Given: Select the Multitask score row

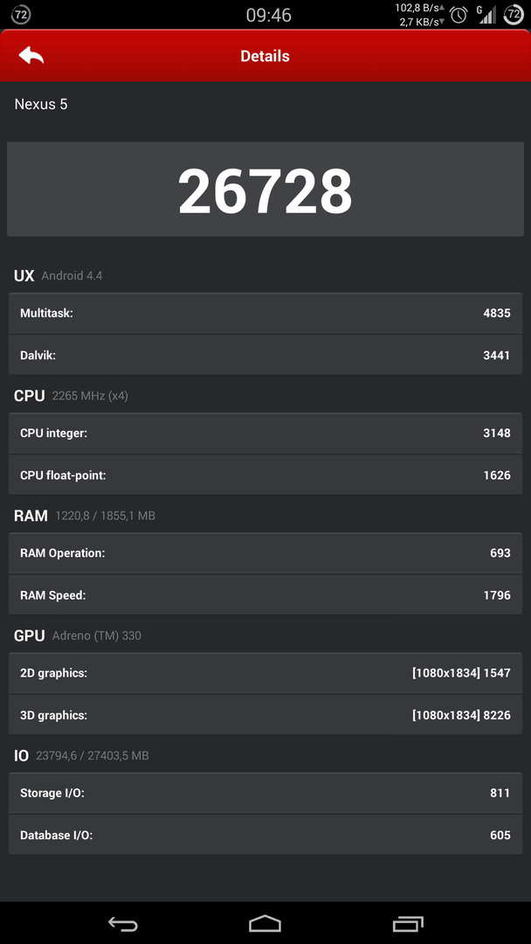Looking at the screenshot, I should 265,313.
